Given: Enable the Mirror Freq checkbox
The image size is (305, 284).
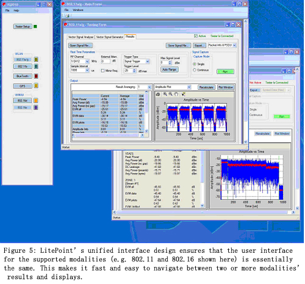Looking at the screenshot, I should [102, 71].
